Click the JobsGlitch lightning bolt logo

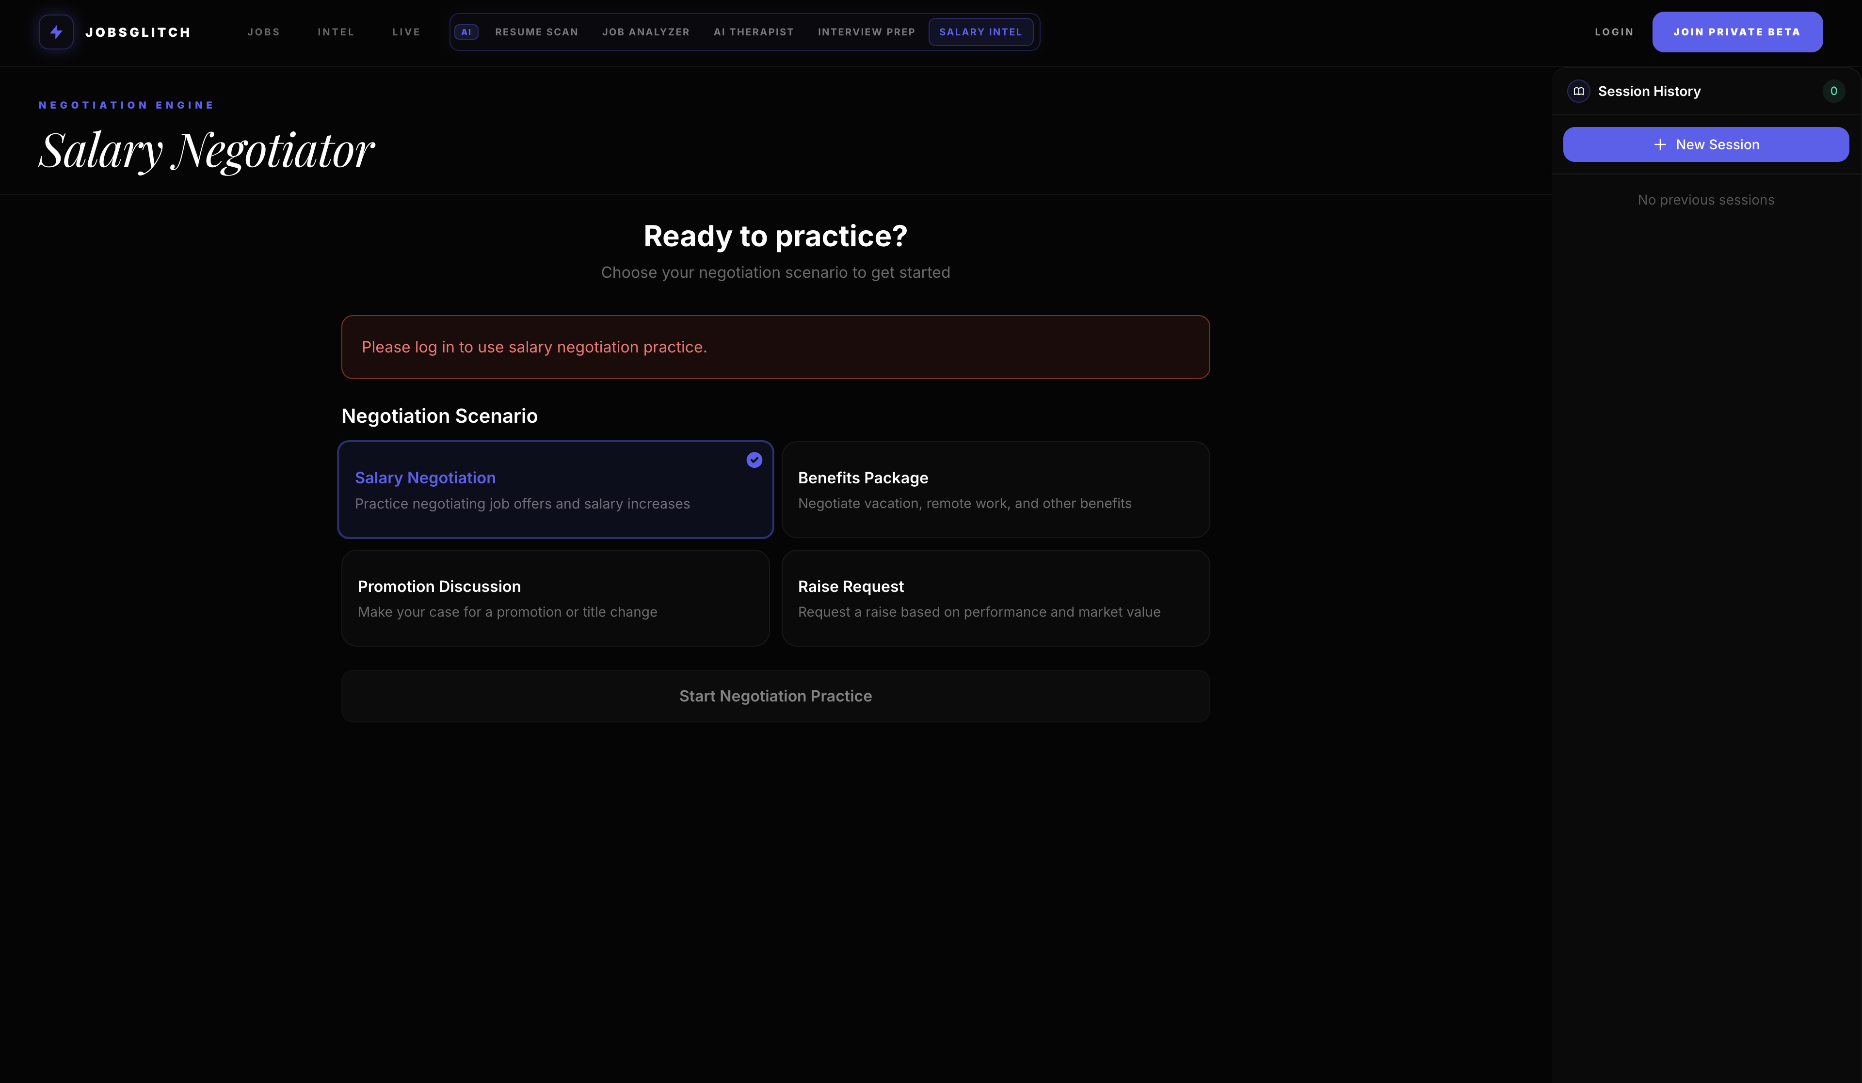pos(56,32)
